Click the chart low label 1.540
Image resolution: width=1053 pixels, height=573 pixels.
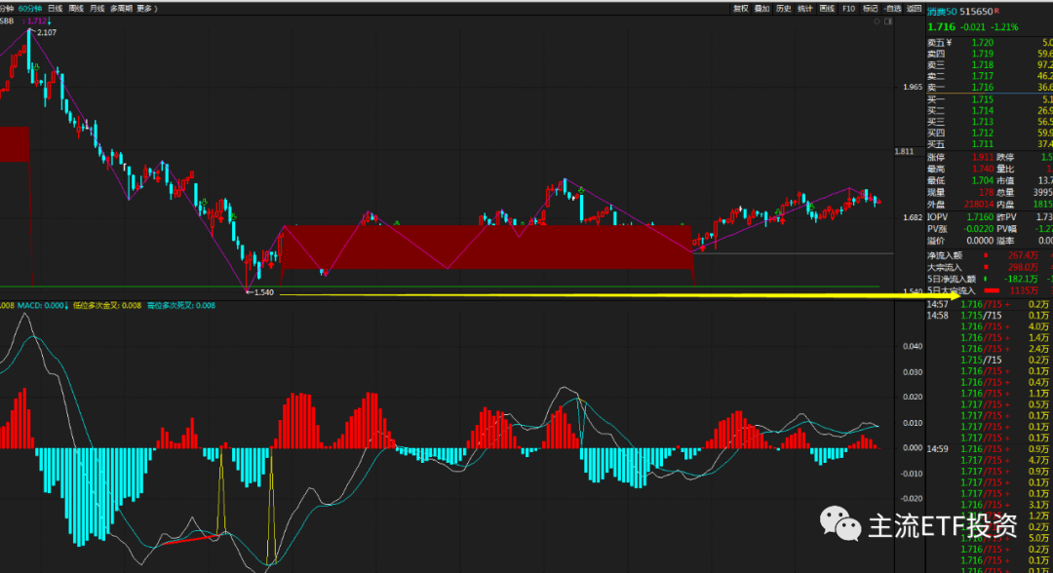click(264, 292)
